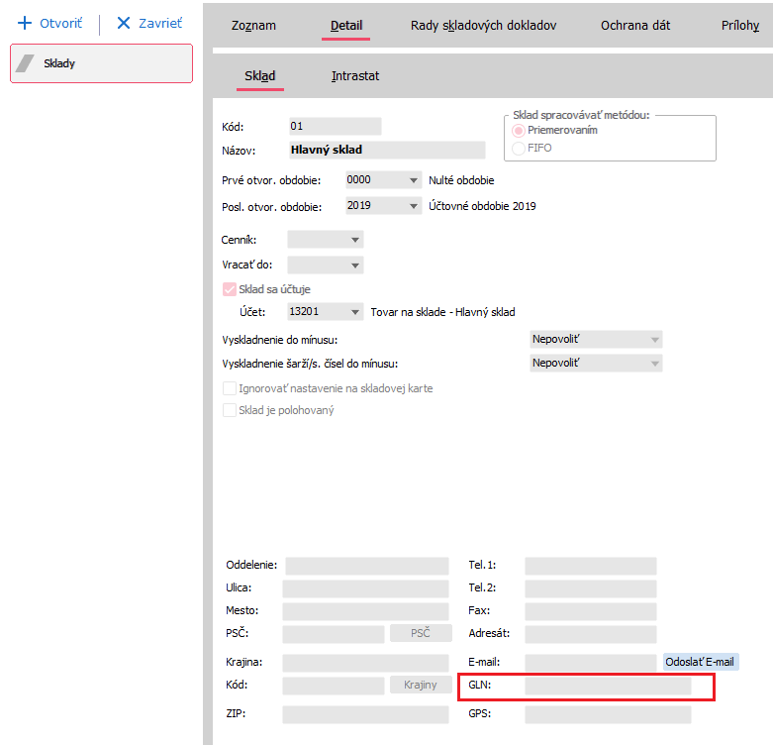773x745 pixels.
Task: Open Rady skladových dokladov tab
Action: click(483, 25)
